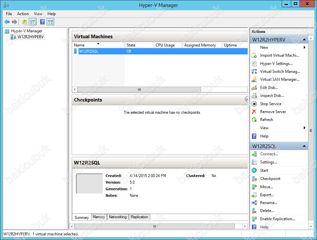
Task: Select the Hyper-V Manager root tree node
Action: point(27,31)
